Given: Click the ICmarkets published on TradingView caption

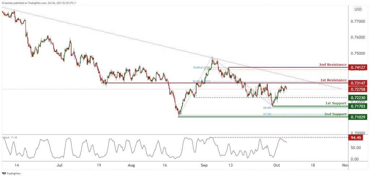Looking at the screenshot, I should point(39,3).
